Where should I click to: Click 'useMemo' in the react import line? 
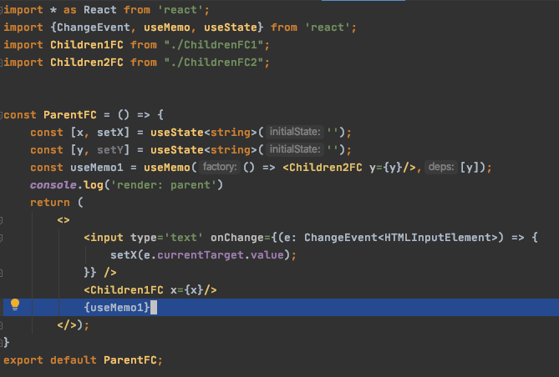click(167, 28)
